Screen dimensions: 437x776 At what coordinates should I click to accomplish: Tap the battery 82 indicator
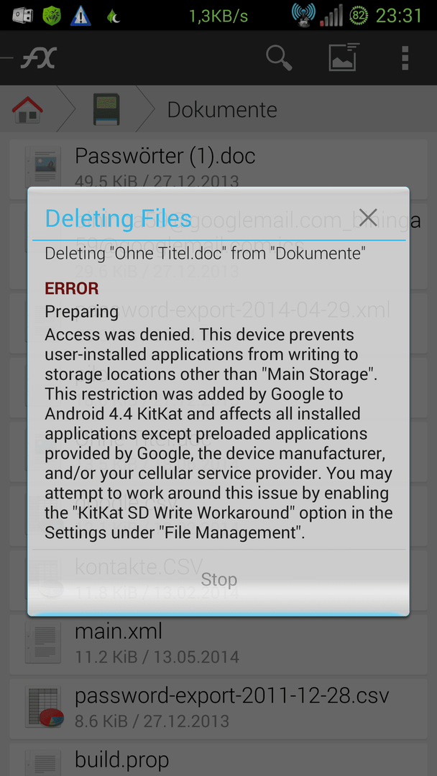point(359,16)
